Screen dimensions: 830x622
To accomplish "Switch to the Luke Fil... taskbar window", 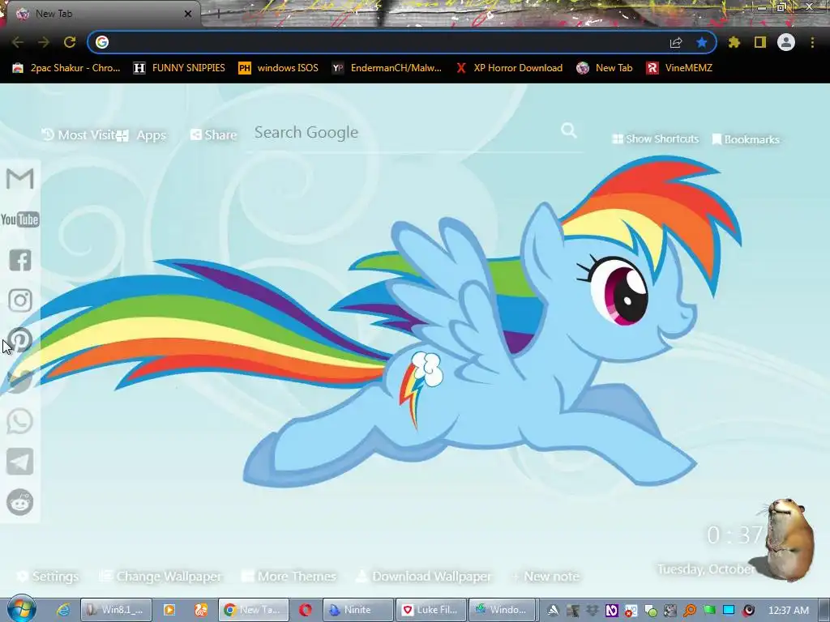I will 430,610.
